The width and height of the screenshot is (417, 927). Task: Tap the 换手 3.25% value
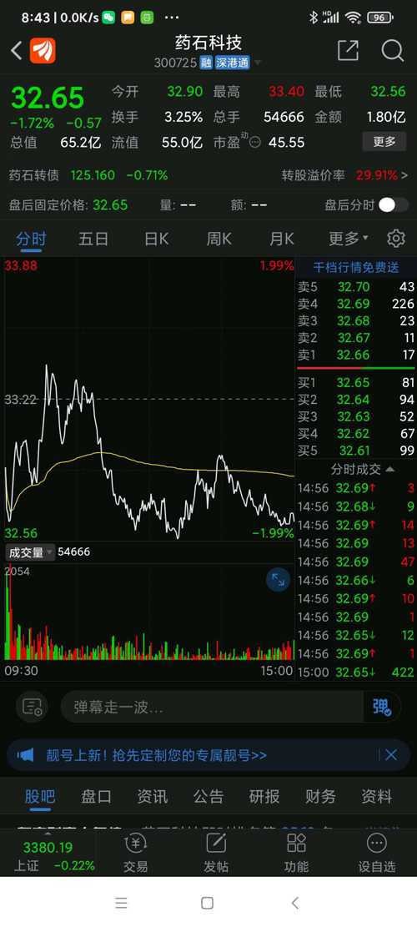tap(183, 117)
